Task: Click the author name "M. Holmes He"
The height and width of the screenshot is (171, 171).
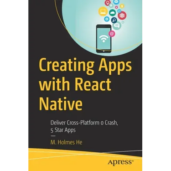Action: click(x=66, y=142)
